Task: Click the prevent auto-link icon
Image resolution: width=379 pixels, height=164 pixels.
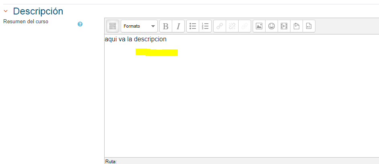Action: pyautogui.click(x=245, y=26)
